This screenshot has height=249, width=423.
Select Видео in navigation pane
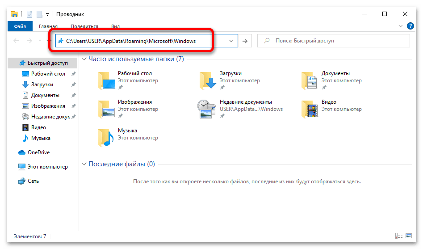point(43,127)
